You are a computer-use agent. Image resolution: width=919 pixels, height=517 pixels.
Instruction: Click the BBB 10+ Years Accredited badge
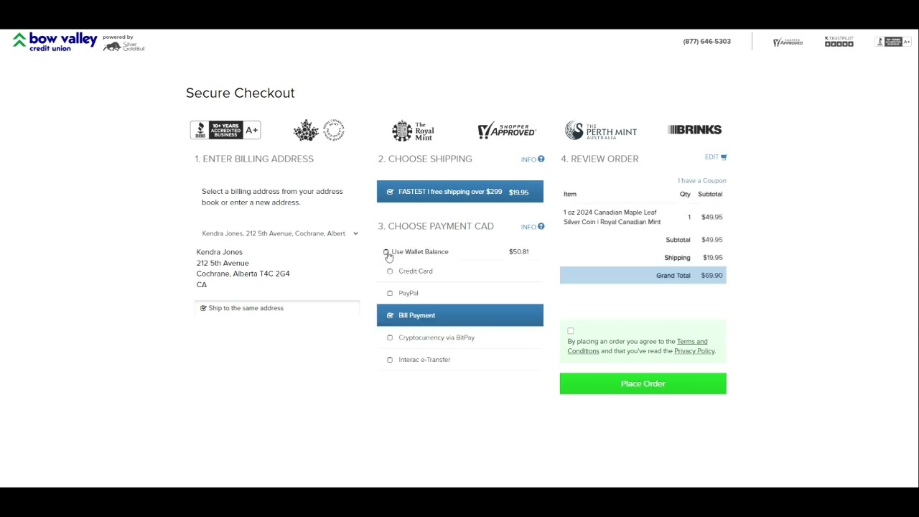click(x=225, y=130)
